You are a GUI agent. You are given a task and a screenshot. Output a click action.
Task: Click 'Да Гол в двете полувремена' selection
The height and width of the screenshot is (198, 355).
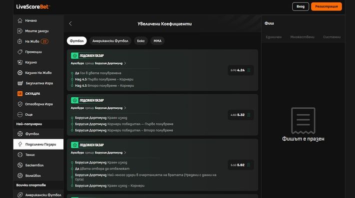(x=98, y=73)
